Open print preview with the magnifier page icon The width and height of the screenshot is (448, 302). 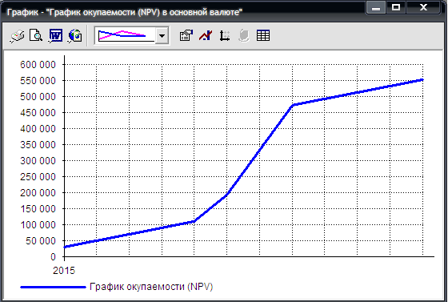pyautogui.click(x=36, y=36)
